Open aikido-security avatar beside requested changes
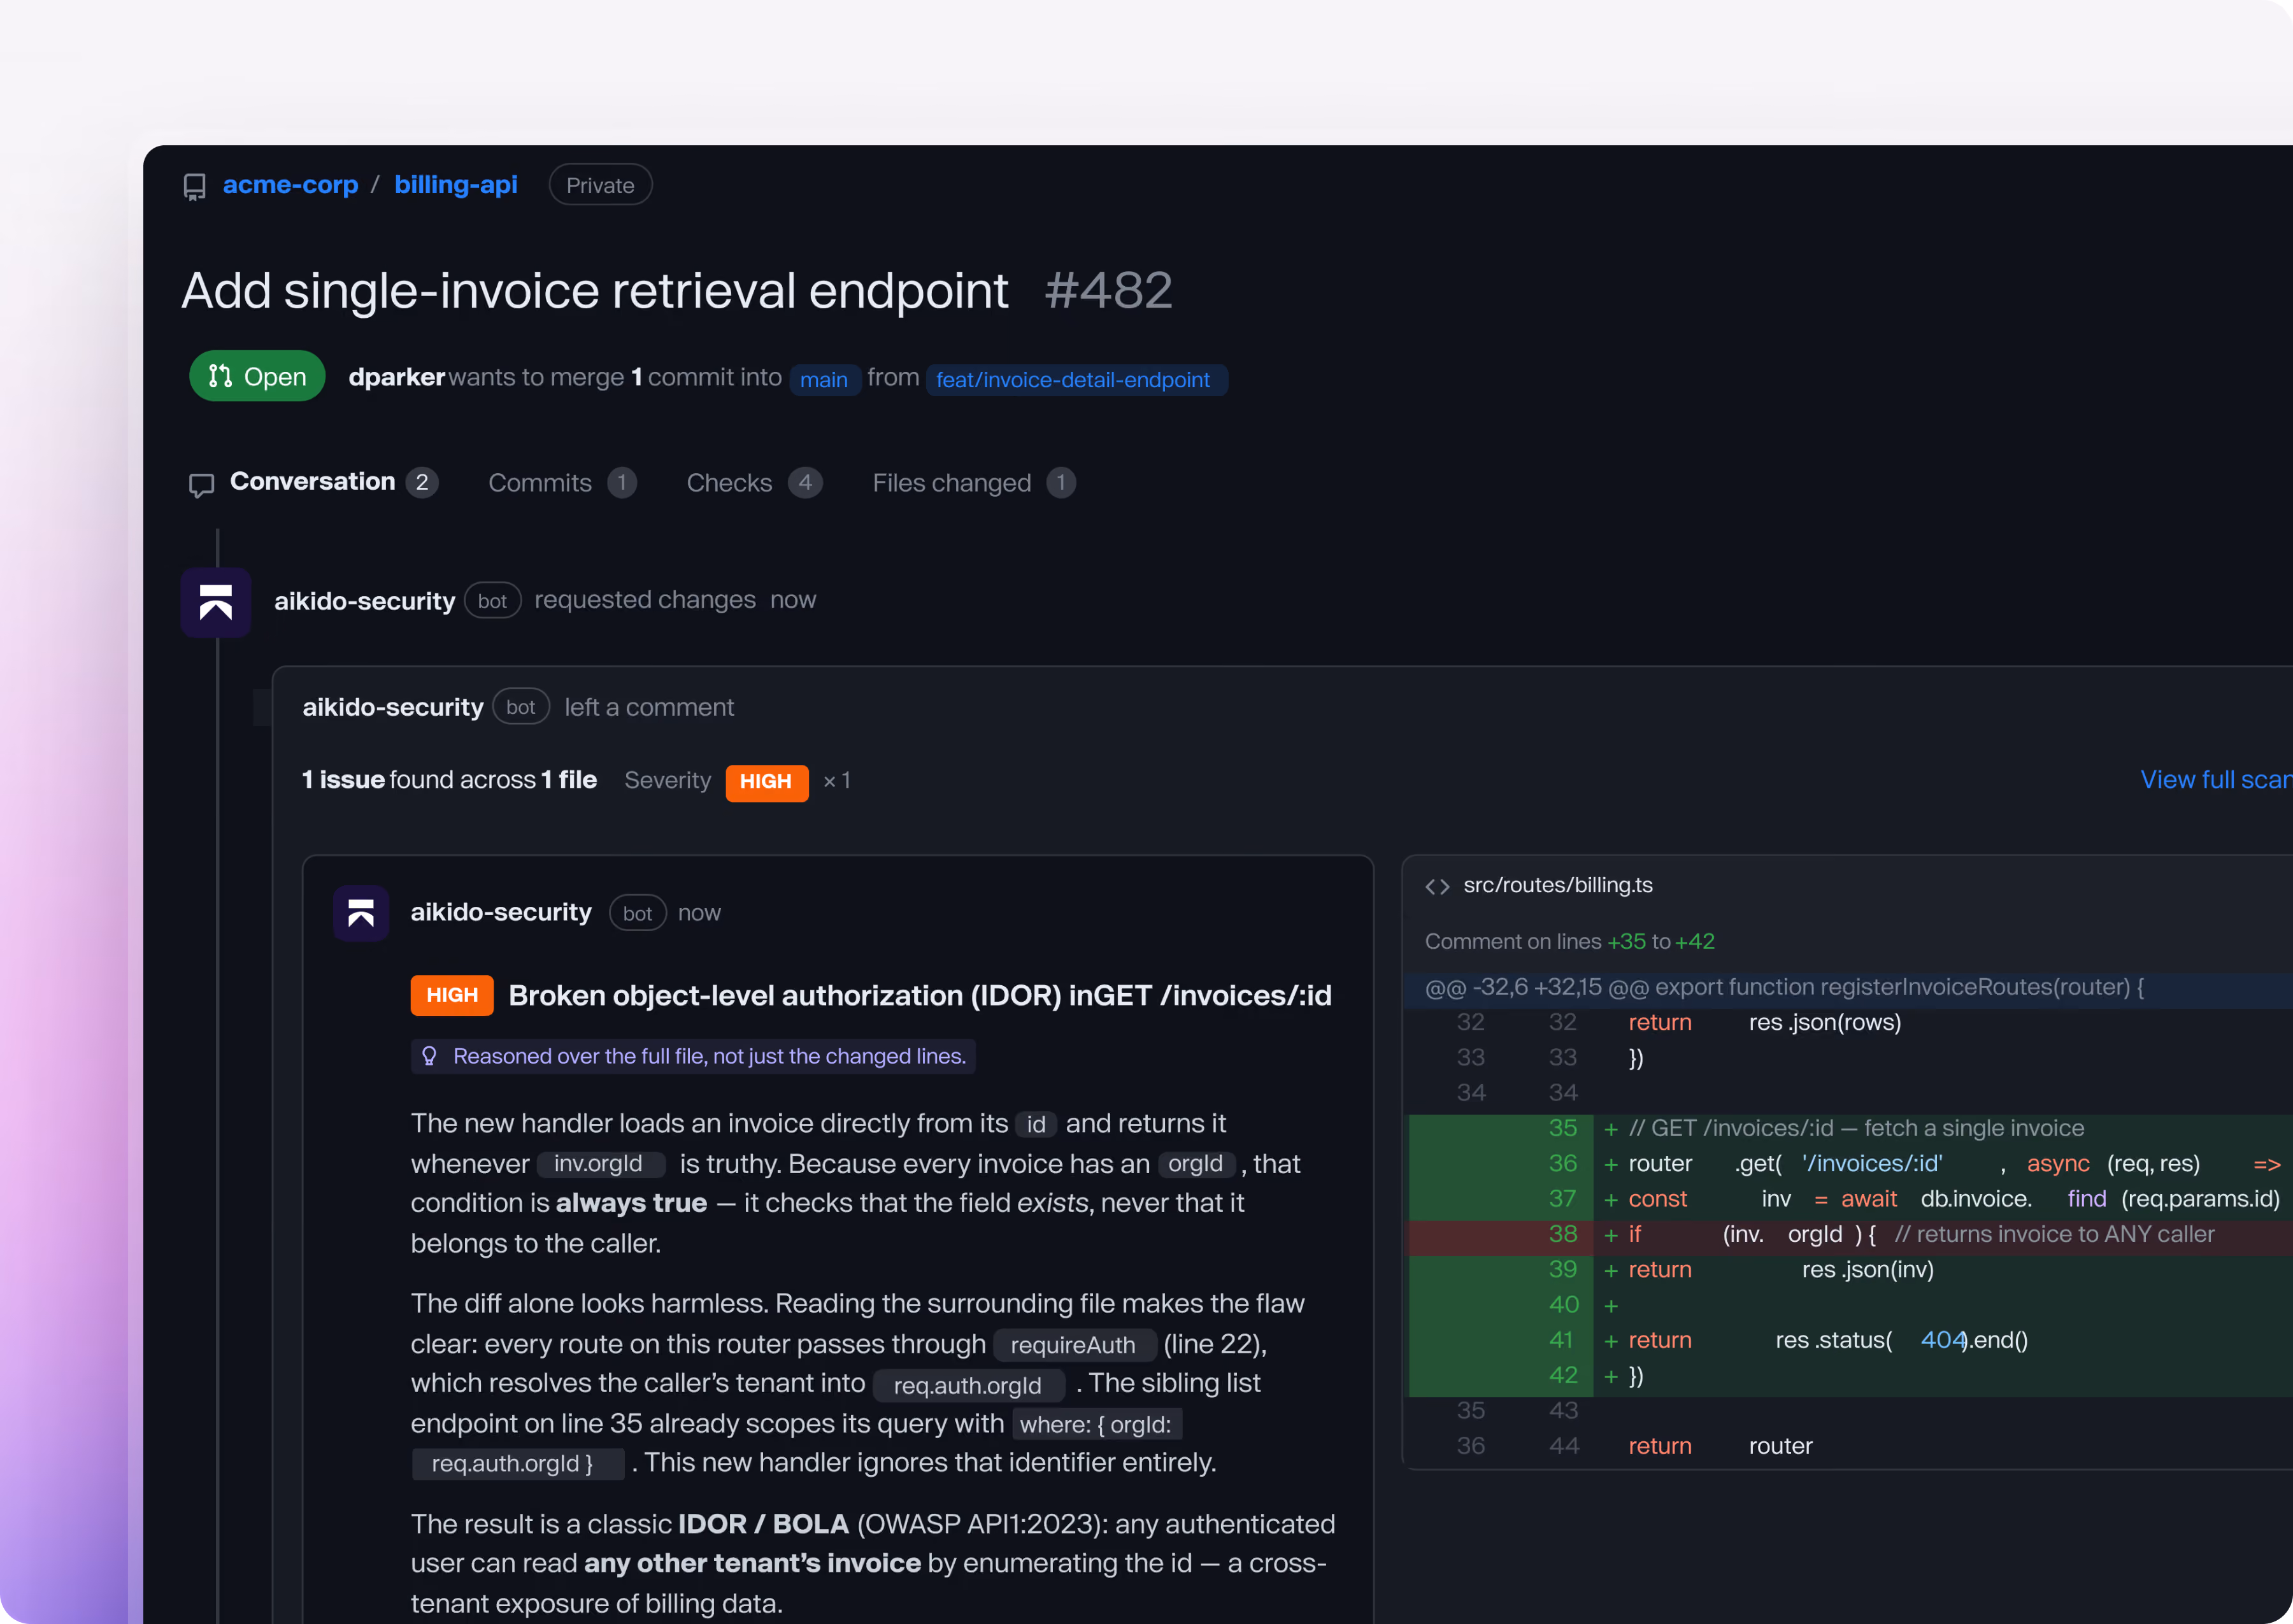The height and width of the screenshot is (1624, 2293). pyautogui.click(x=216, y=602)
